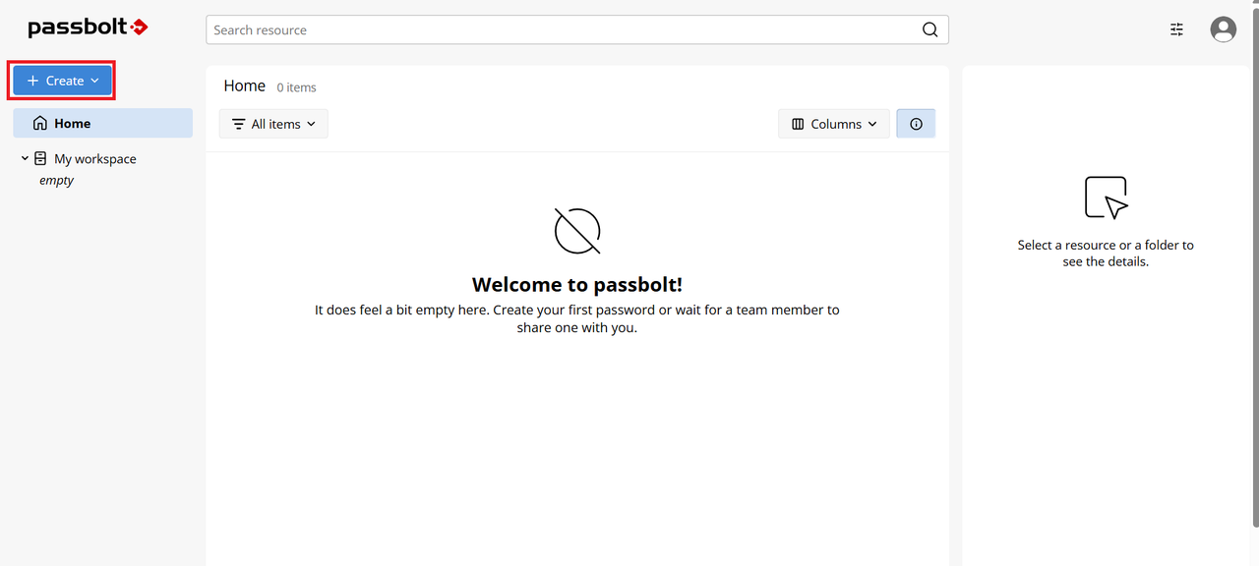Select Home in the sidebar
This screenshot has height=566, width=1259.
tap(102, 123)
